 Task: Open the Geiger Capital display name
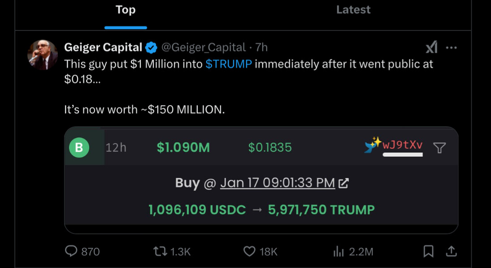pyautogui.click(x=103, y=47)
